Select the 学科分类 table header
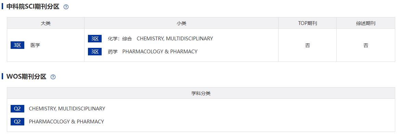The width and height of the screenshot is (399, 135). [201, 93]
